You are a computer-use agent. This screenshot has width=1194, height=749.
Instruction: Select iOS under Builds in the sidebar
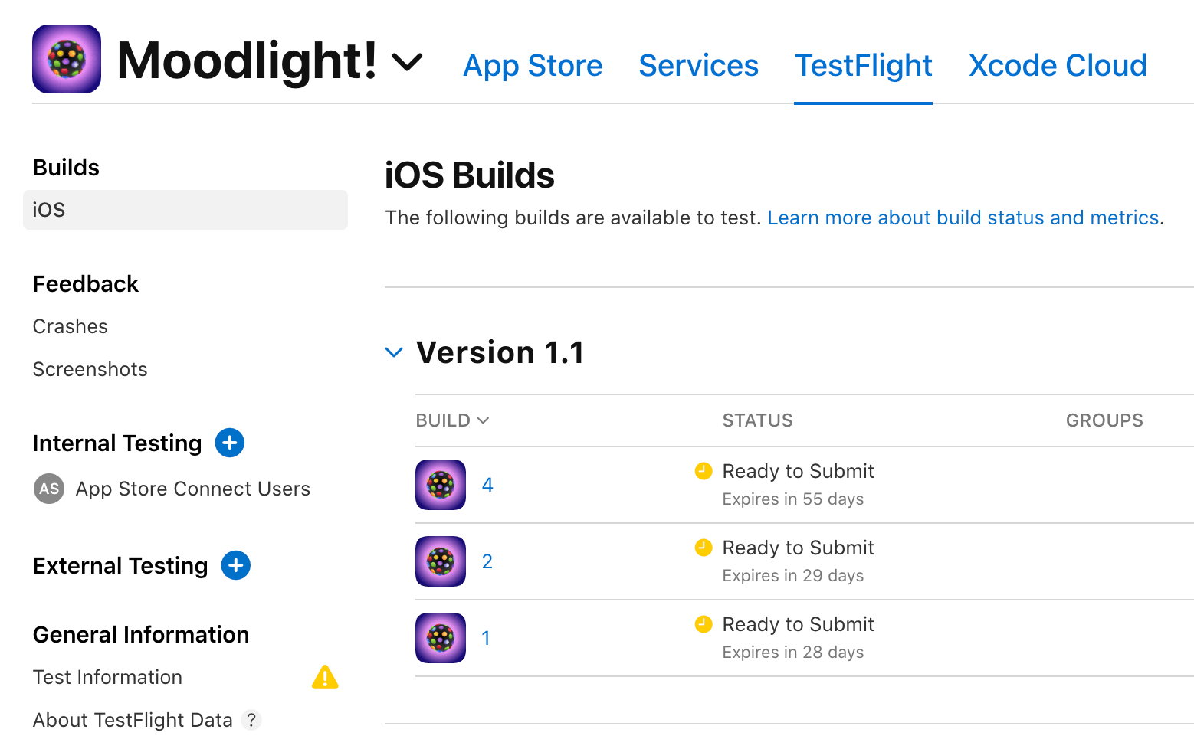[48, 209]
